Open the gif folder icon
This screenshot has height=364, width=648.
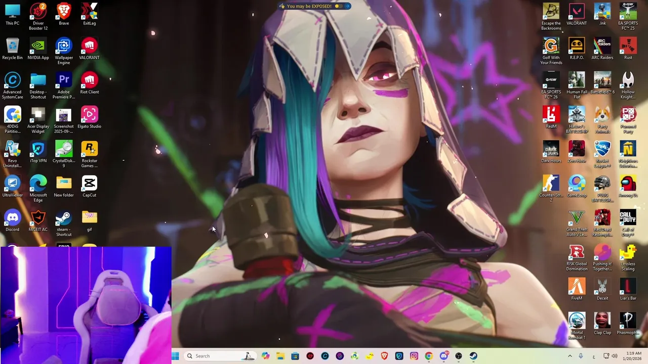tap(89, 220)
